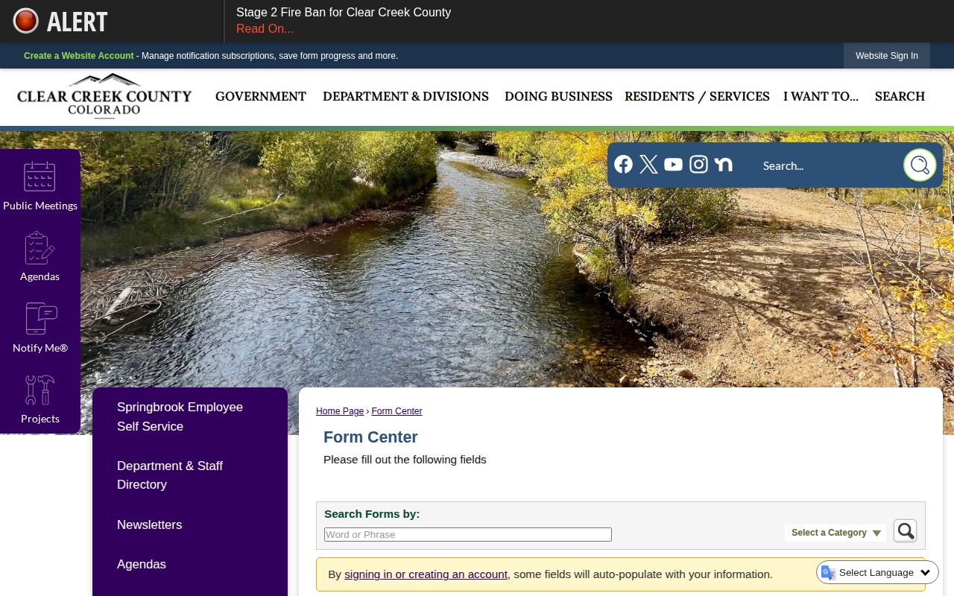Open the X (Twitter) social icon
This screenshot has height=596, width=954.
(x=648, y=165)
